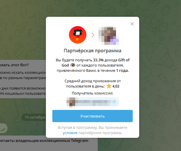Click the Участвовать button
This screenshot has height=151, width=181.
(x=92, y=116)
